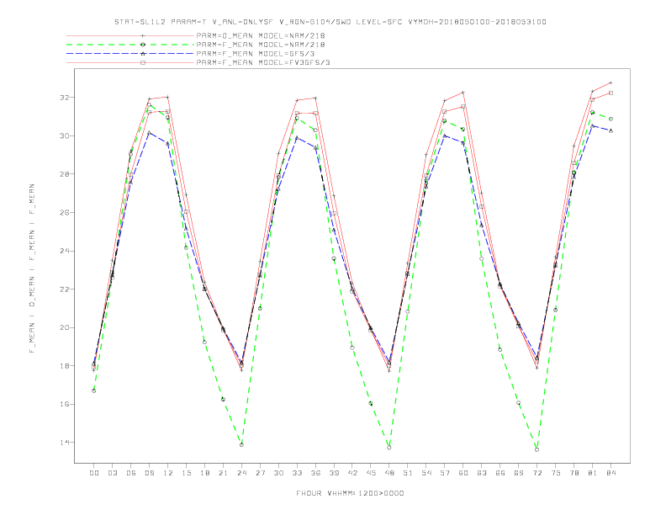Select legend entry PARM=F_MEAN MODEL=NAM/218
This screenshot has width=666, height=515.
point(261,45)
